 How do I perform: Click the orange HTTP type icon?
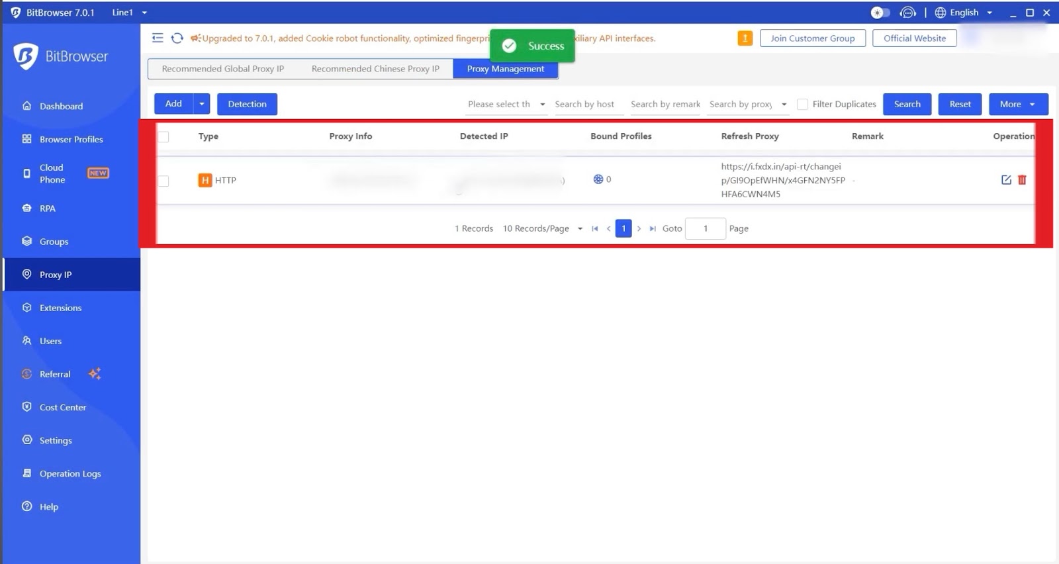click(x=205, y=180)
